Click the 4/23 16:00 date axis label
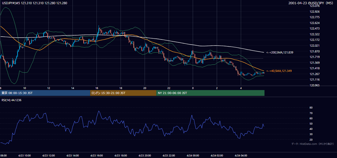 click(x=97, y=155)
